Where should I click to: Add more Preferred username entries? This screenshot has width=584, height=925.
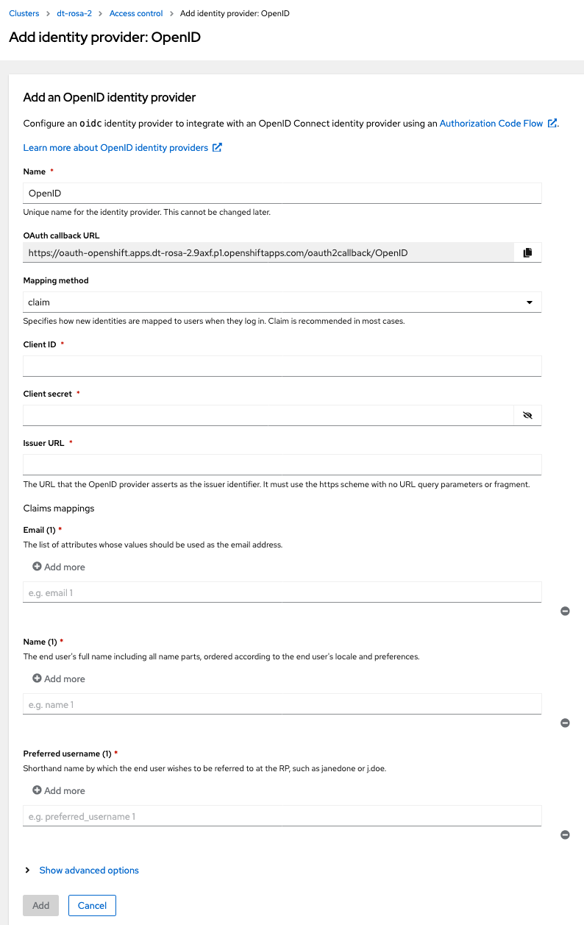[59, 790]
